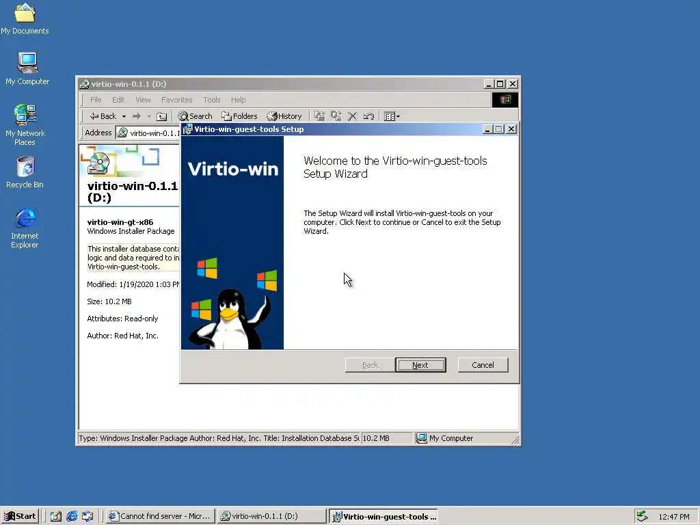Click the Setup window title bar icon

click(x=188, y=129)
